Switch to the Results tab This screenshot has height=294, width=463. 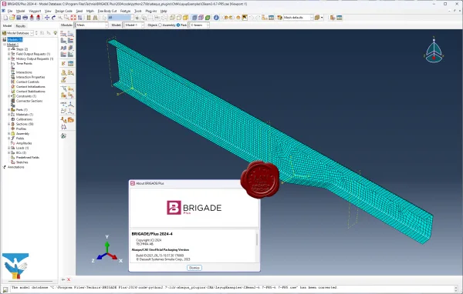(21, 26)
